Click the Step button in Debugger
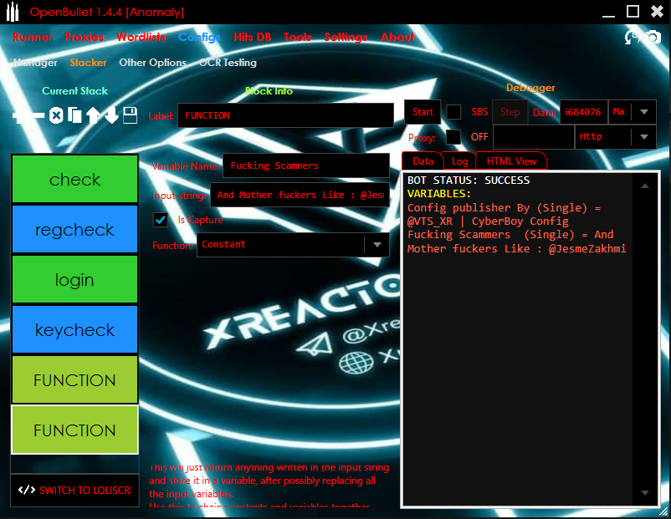The height and width of the screenshot is (519, 671). 510,112
